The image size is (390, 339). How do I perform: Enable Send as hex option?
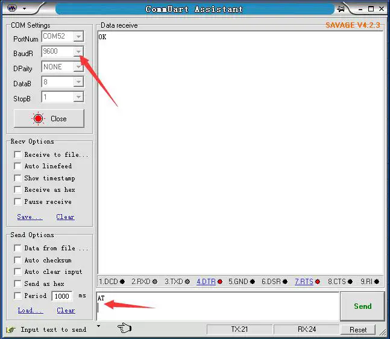(x=17, y=284)
